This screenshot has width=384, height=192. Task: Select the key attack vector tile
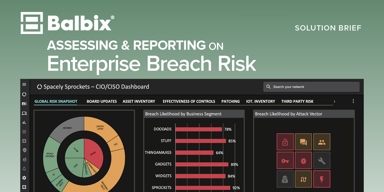coord(285,160)
